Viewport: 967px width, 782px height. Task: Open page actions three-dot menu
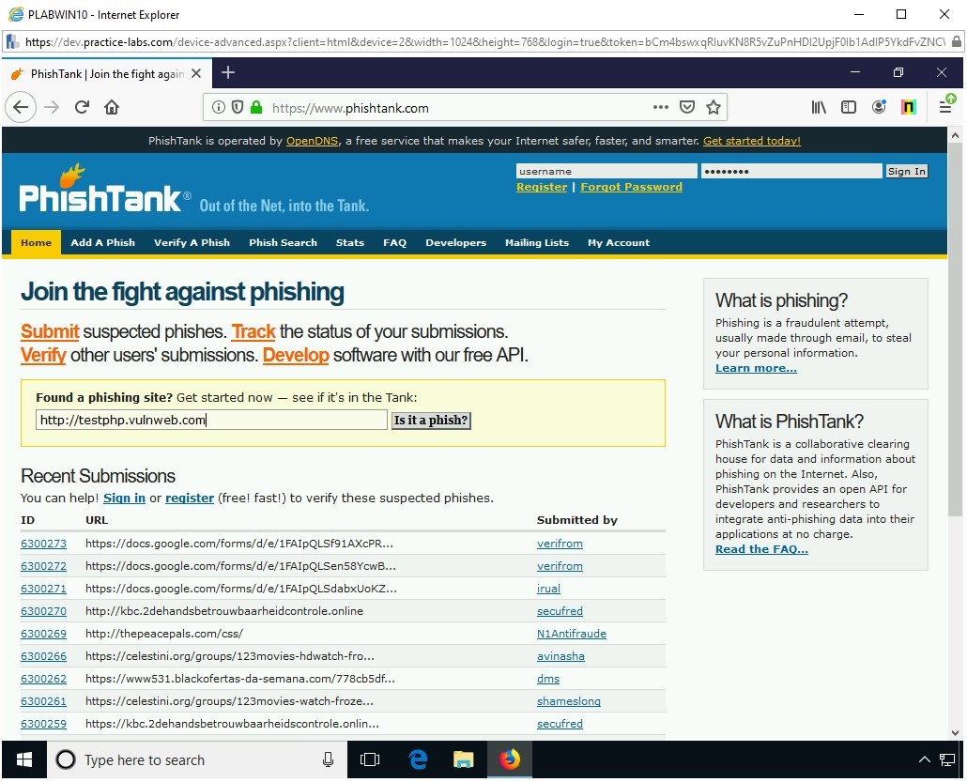pos(661,107)
